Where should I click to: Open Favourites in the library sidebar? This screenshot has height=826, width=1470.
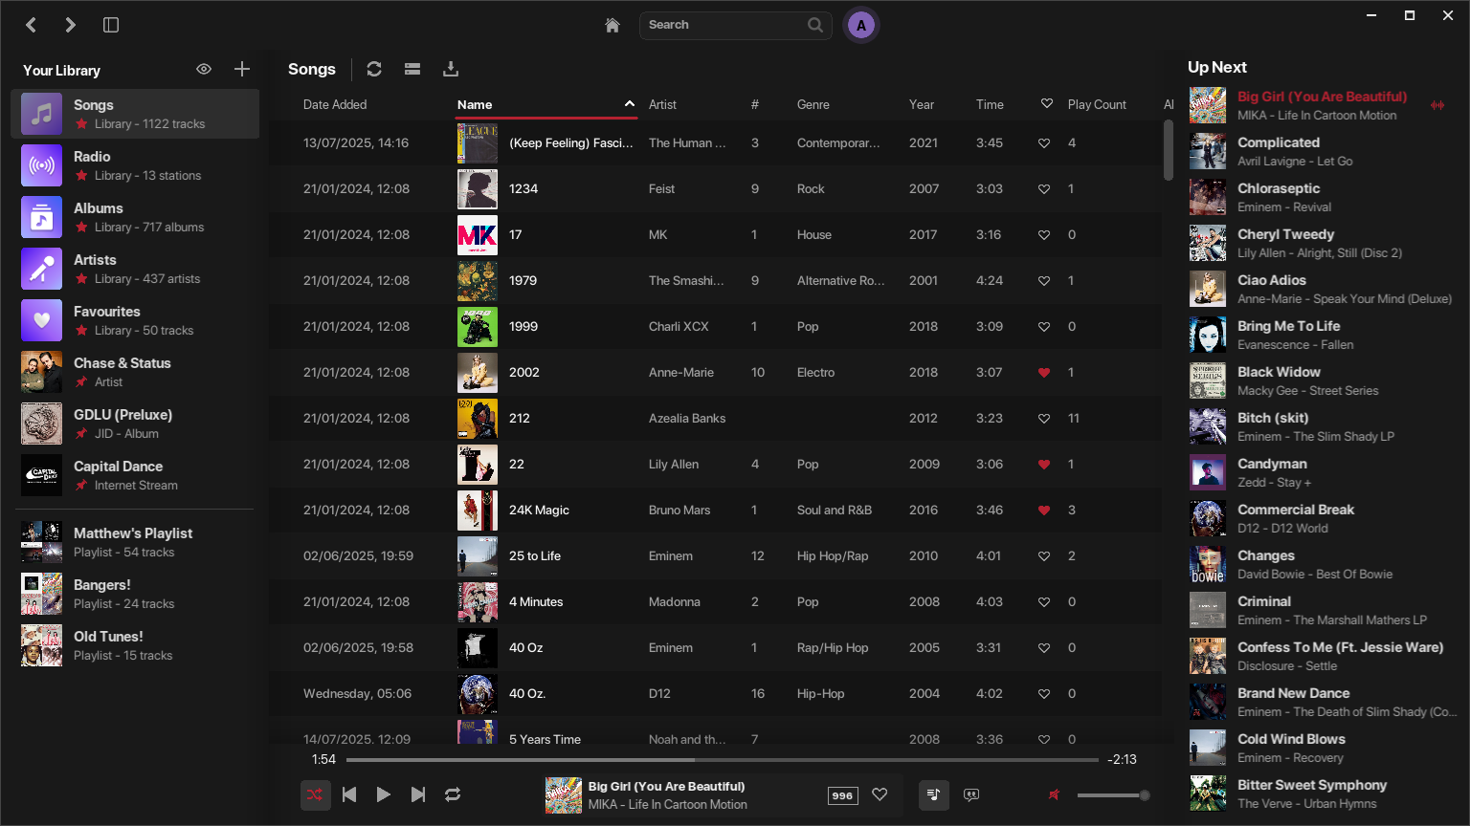135,320
